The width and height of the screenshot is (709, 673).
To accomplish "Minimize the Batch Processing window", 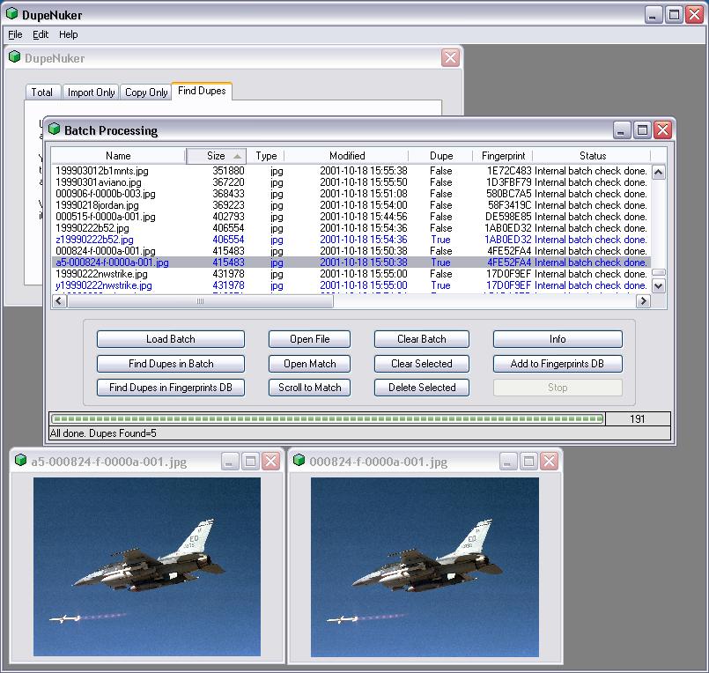I will click(x=623, y=130).
